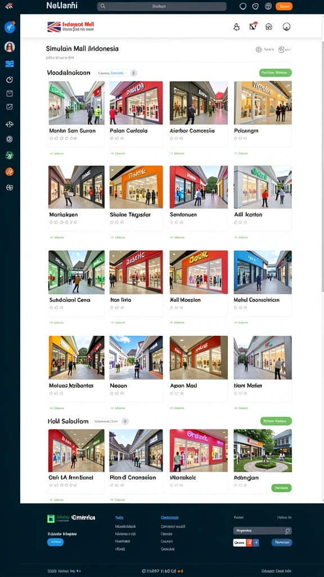This screenshot has width=324, height=577.
Task: Click the Union Jack flag logo
Action: click(x=54, y=27)
